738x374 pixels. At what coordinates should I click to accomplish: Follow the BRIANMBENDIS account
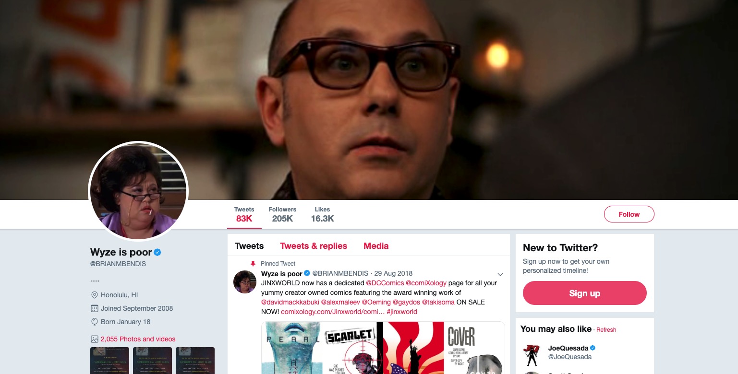pos(629,214)
